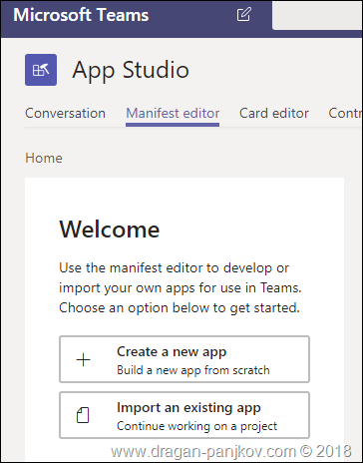Click the Welcome heading
Viewport: 363px width, 463px height.
coord(110,230)
